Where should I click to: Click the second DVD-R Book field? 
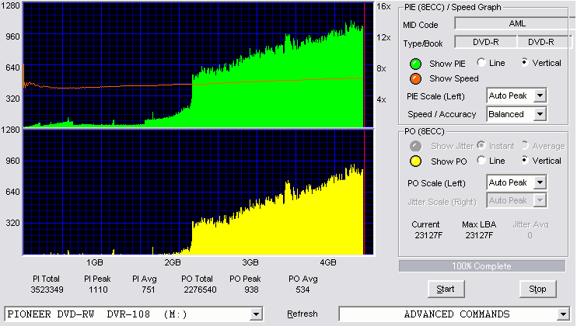coord(544,42)
